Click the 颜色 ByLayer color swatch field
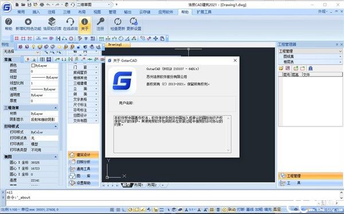 click(x=44, y=65)
